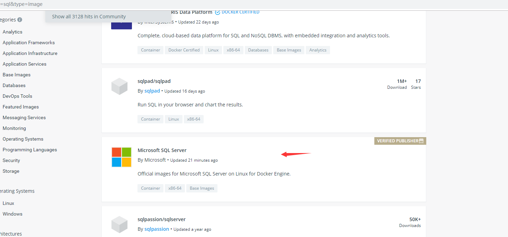This screenshot has height=237, width=508.
Task: Toggle the Operating Systems category filter
Action: point(23,139)
